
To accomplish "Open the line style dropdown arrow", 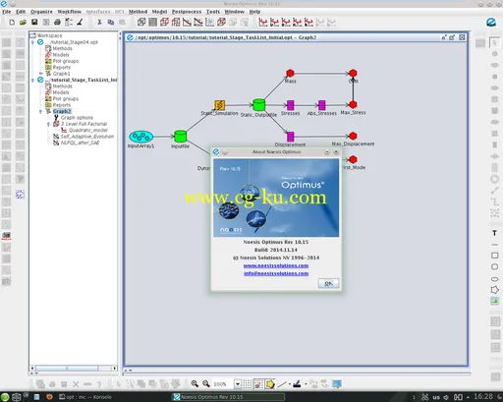I will point(290,384).
